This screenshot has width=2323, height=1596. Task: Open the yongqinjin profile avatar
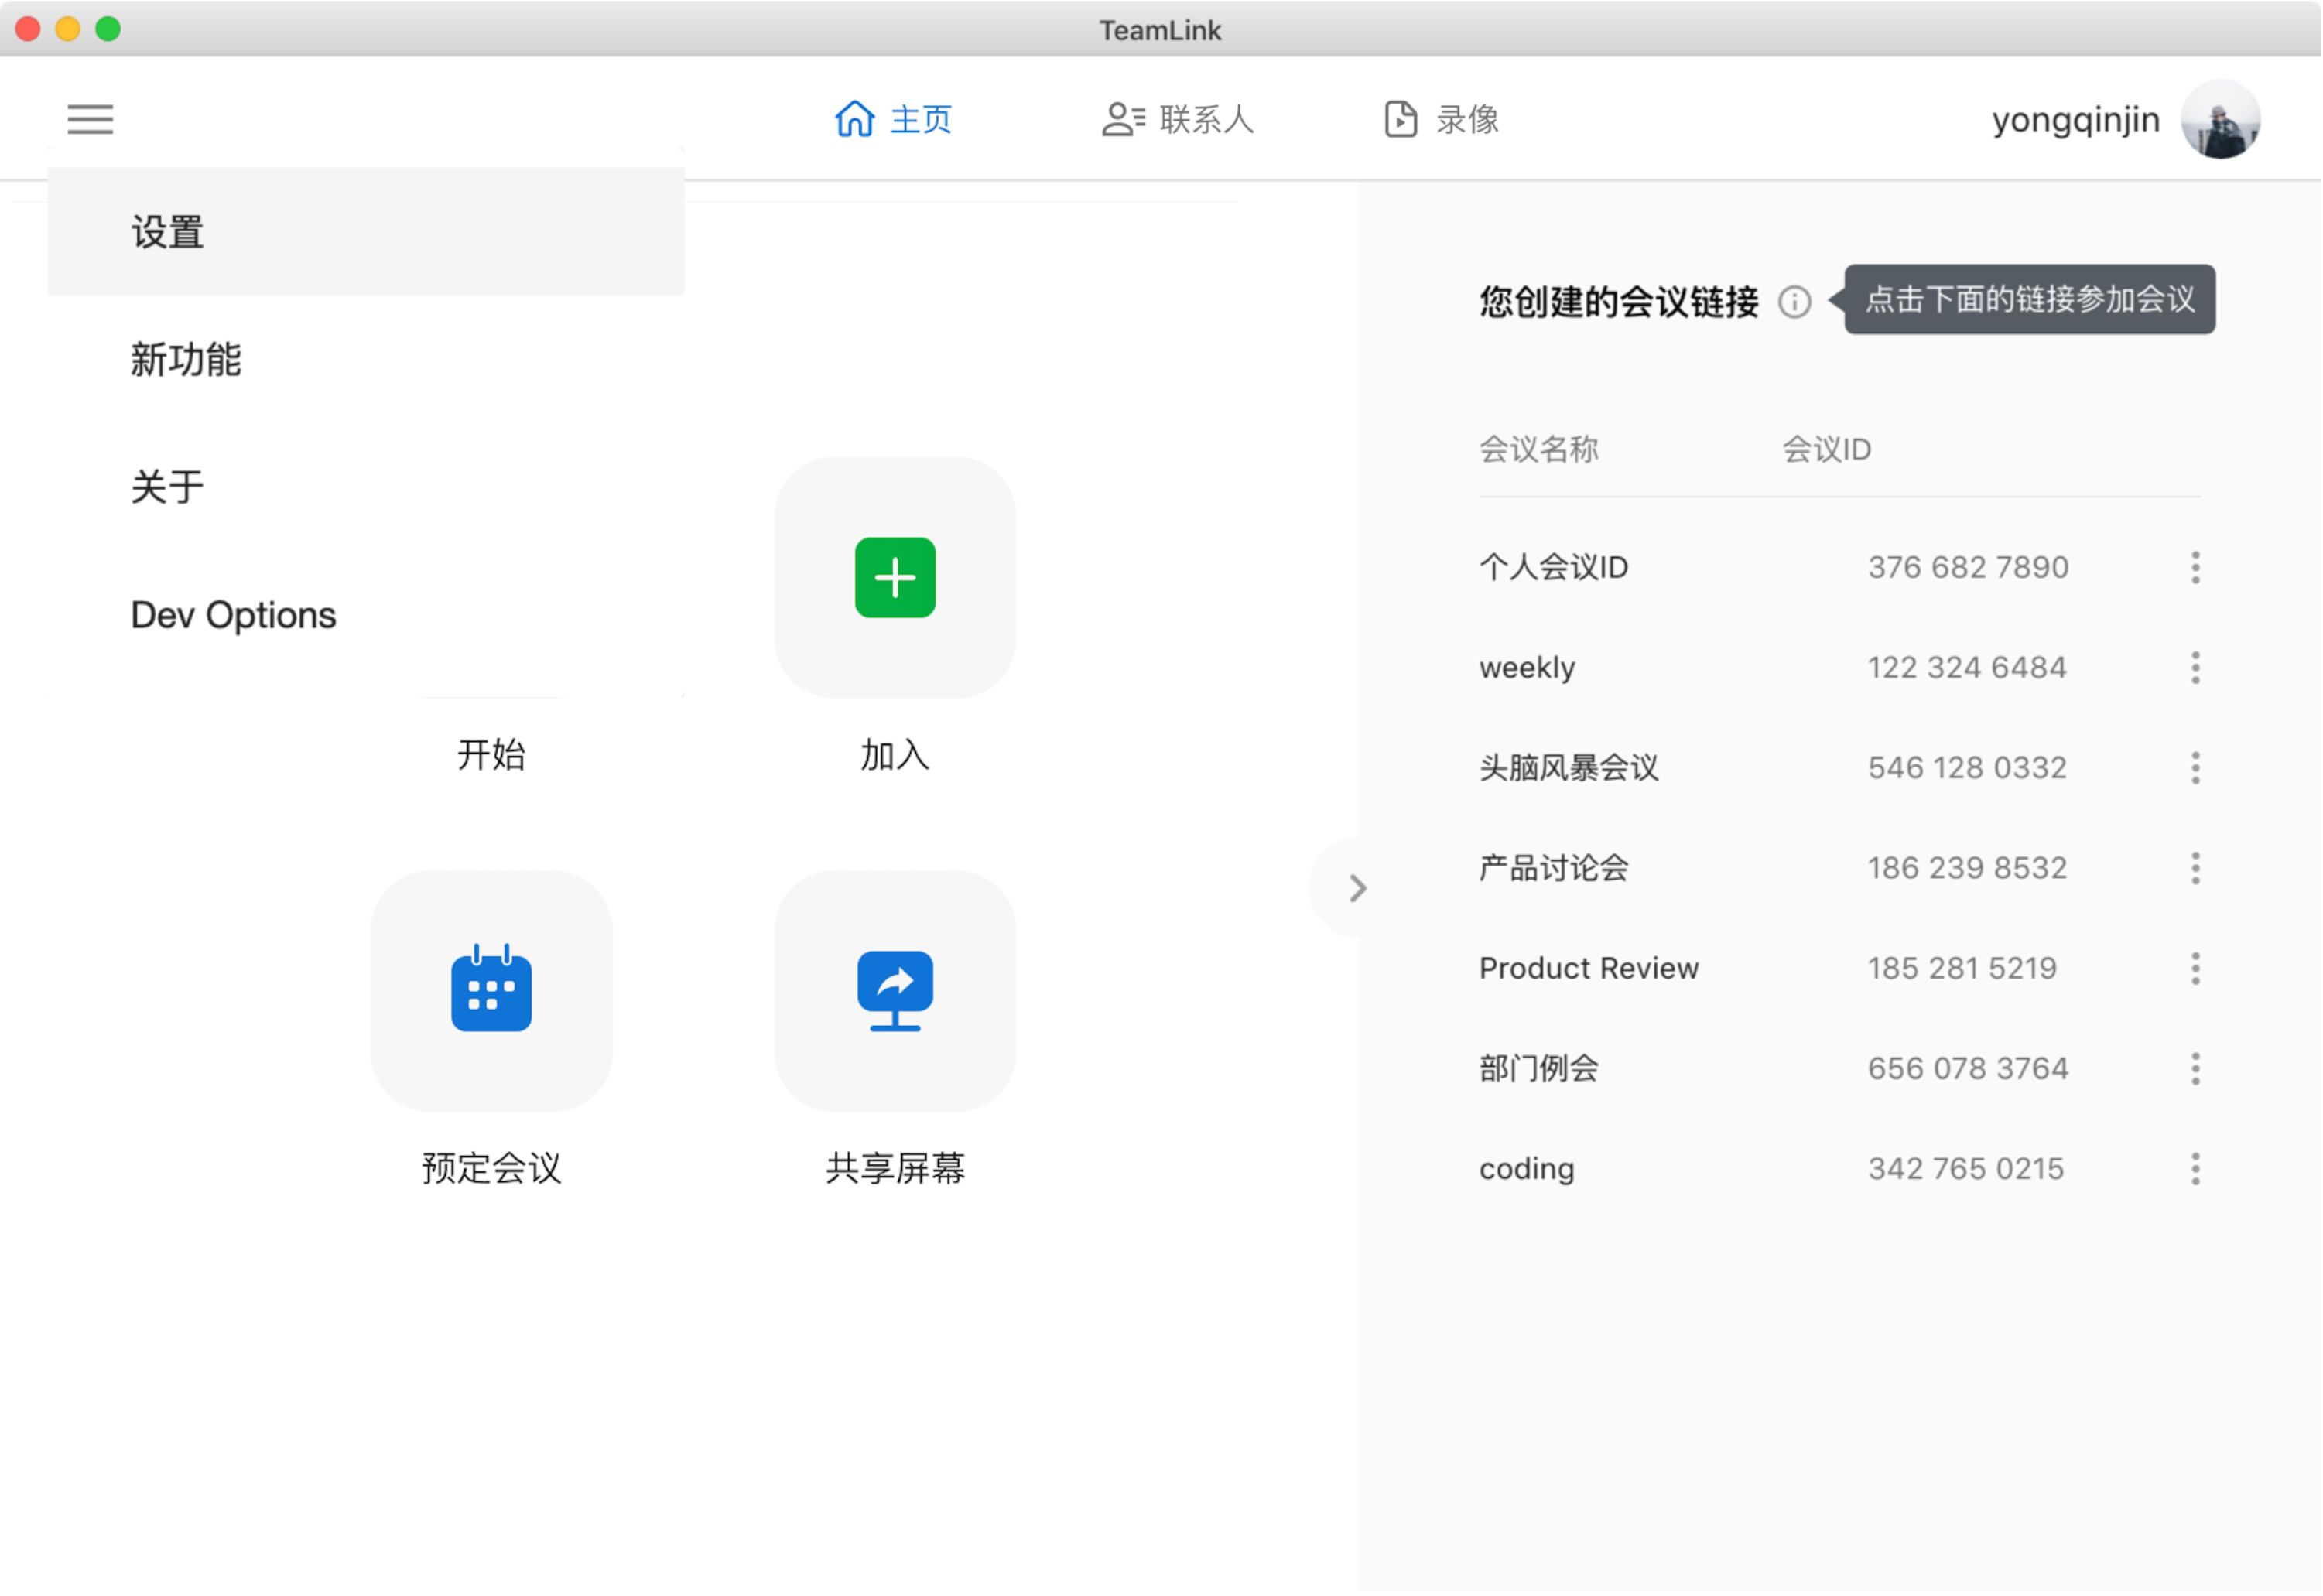(2220, 120)
